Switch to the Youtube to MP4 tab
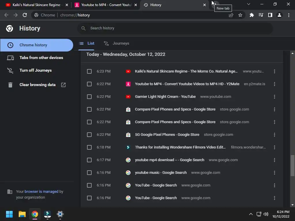Image resolution: width=295 pixels, height=221 pixels. click(x=106, y=5)
